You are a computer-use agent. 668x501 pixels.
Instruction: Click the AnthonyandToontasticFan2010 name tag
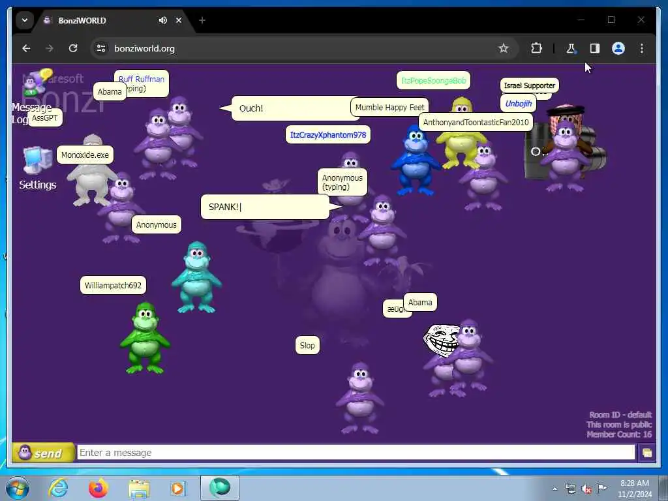[476, 122]
